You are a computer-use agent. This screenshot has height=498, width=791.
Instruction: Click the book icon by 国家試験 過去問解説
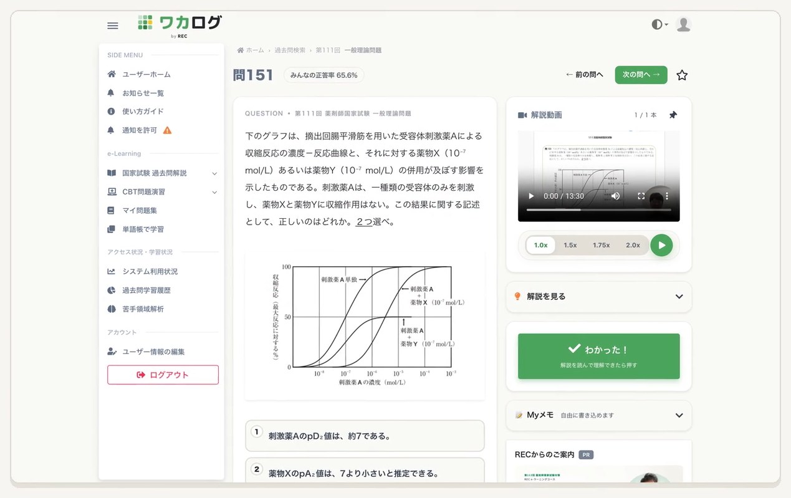click(x=111, y=173)
